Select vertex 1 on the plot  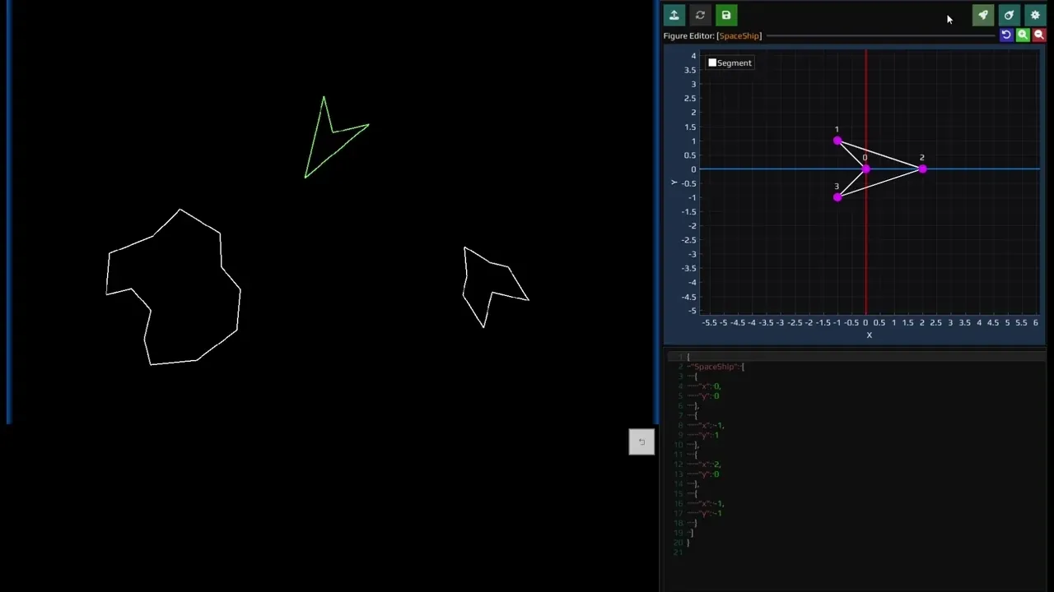point(837,141)
